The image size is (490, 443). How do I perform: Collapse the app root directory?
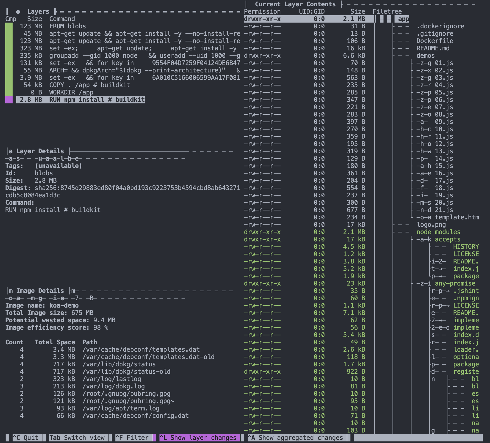[403, 19]
